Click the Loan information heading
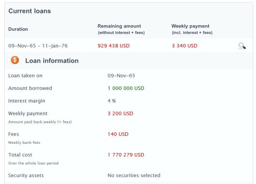256x184 pixels. (52, 60)
